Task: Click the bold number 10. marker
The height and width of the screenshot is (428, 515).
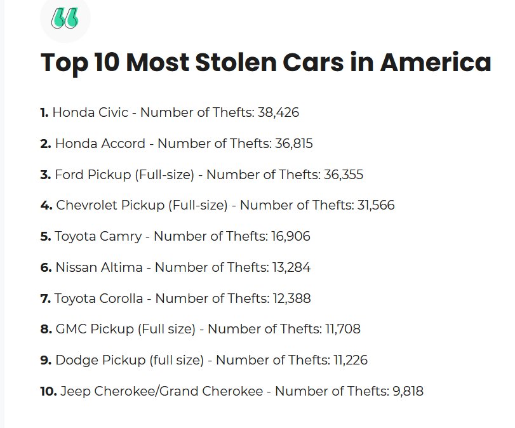Action: pyautogui.click(x=49, y=391)
